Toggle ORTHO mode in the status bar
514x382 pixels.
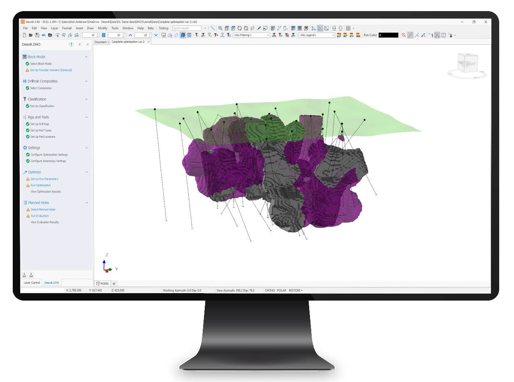tap(270, 290)
